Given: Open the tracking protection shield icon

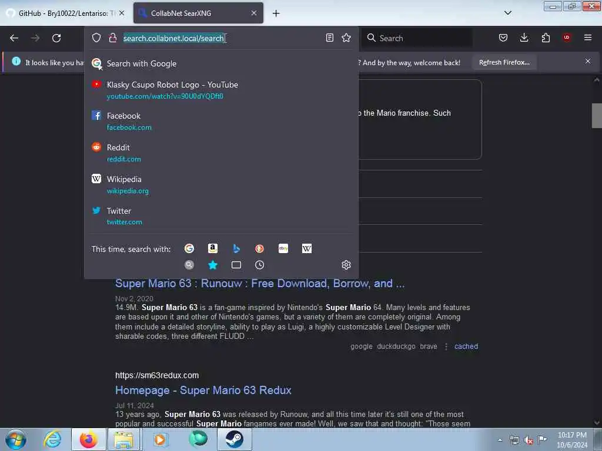Looking at the screenshot, I should pos(96,38).
